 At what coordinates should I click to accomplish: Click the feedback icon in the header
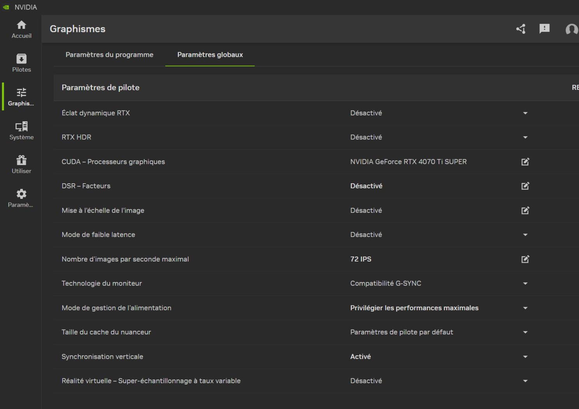[x=544, y=29]
